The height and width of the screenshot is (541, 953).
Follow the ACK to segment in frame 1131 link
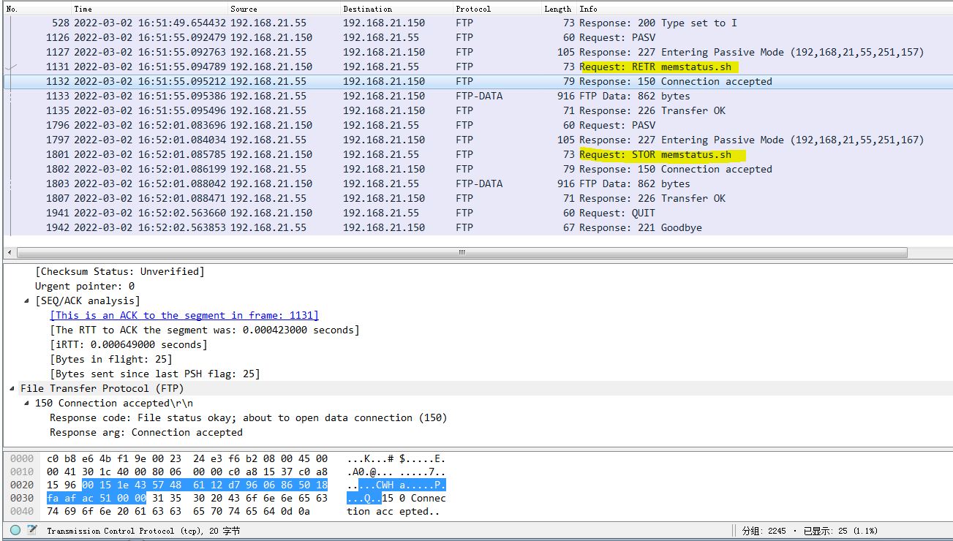pos(184,315)
